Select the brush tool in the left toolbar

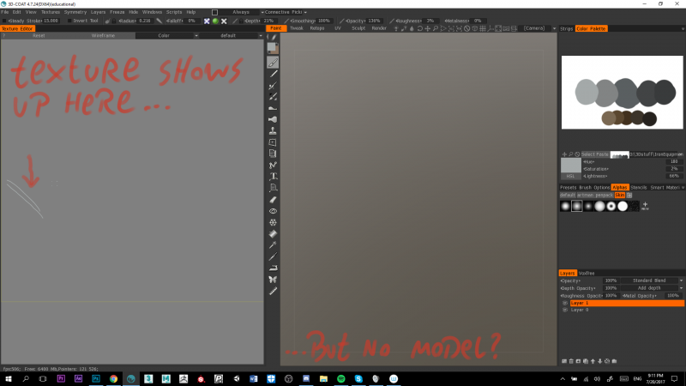tap(273, 63)
